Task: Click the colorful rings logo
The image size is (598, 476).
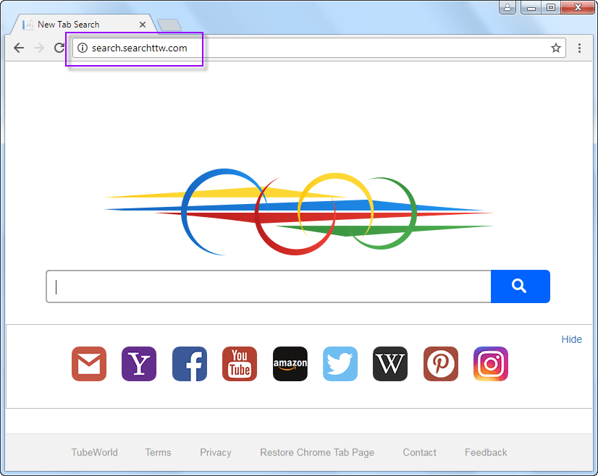Action: pyautogui.click(x=299, y=212)
